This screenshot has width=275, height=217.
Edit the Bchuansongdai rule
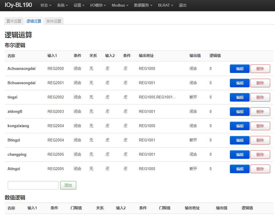[240, 83]
